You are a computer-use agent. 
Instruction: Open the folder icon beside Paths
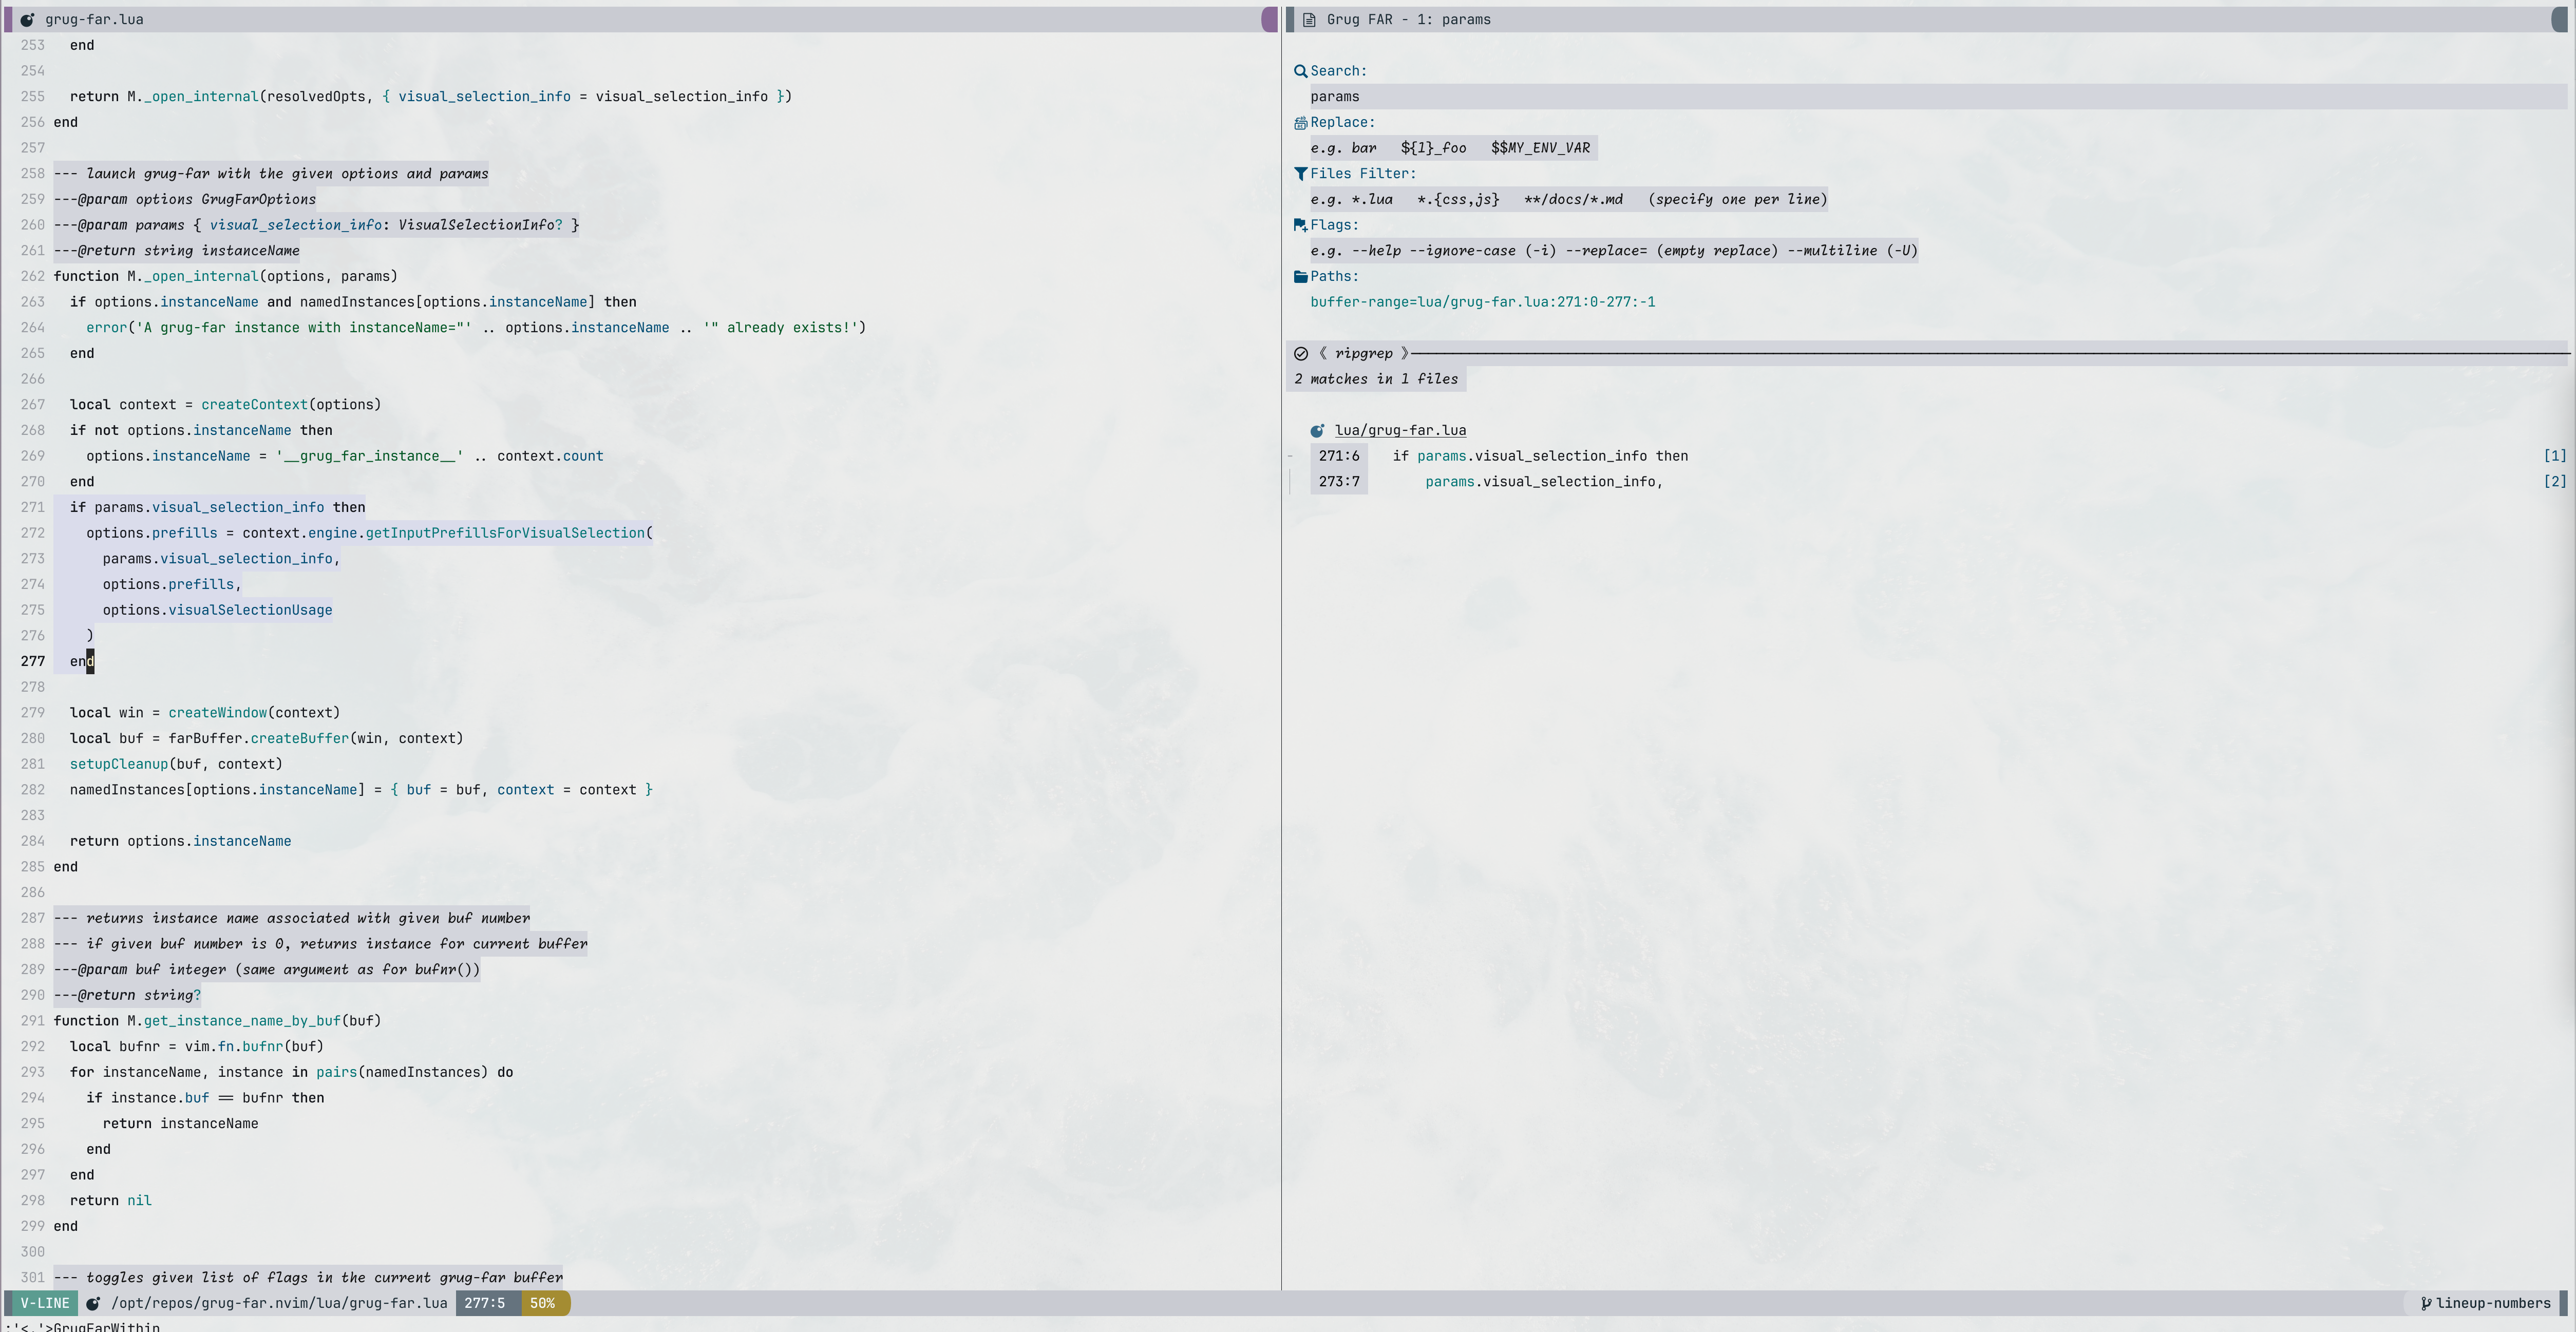[1301, 276]
